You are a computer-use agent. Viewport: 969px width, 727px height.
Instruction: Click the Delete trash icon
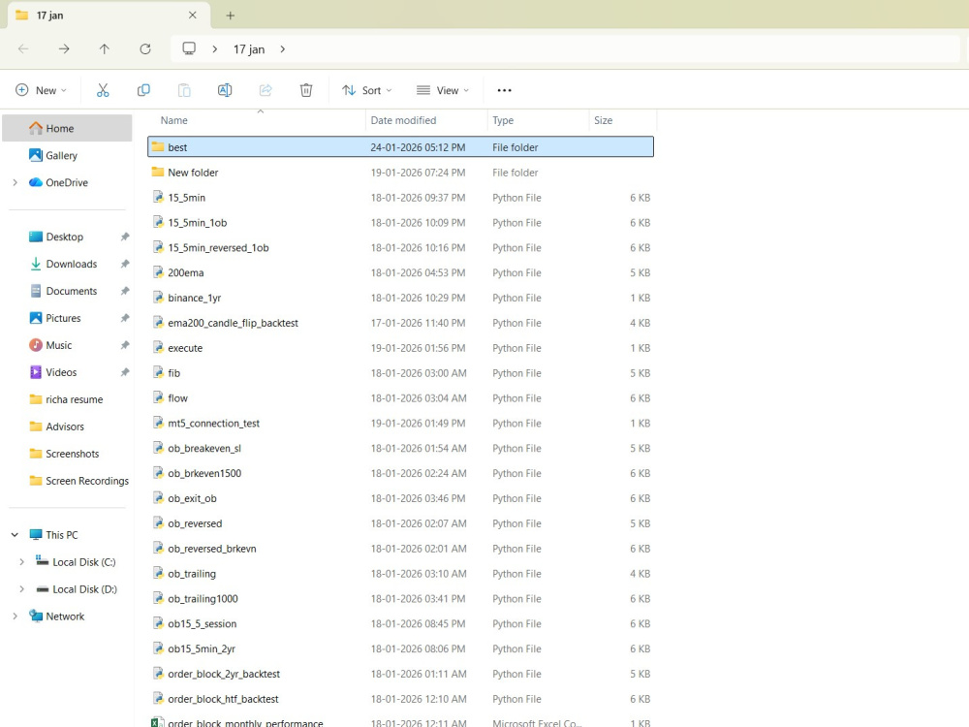306,90
